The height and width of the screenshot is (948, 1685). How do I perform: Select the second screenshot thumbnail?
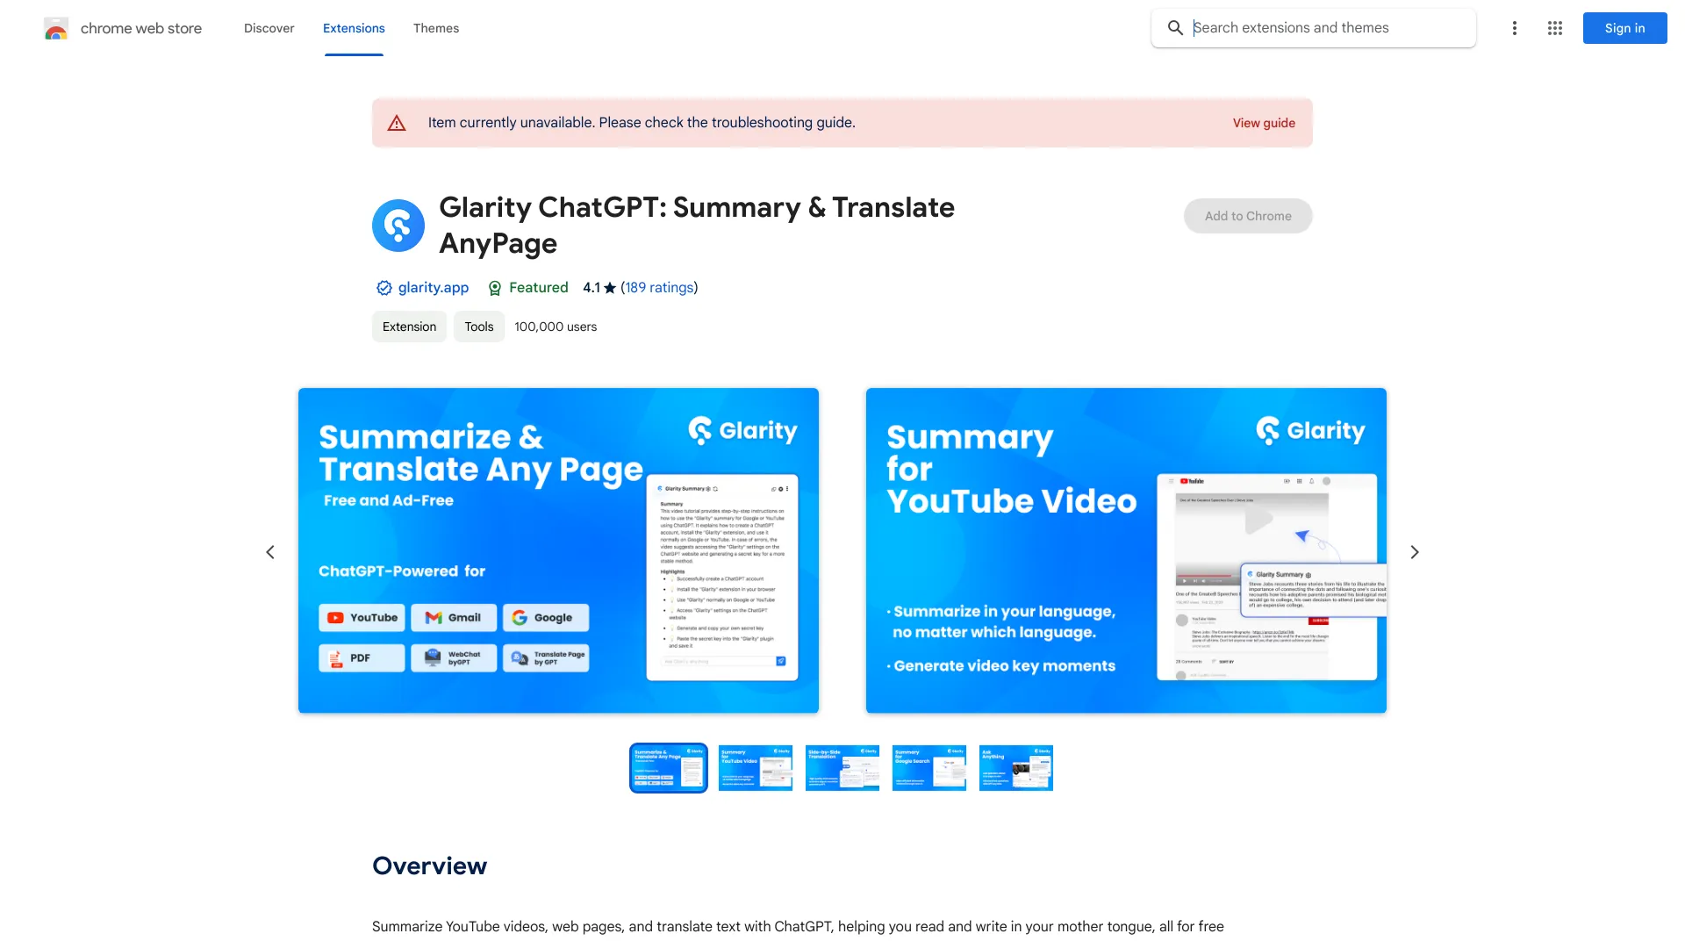[x=755, y=767]
